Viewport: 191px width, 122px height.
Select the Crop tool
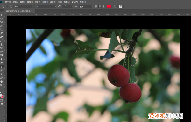coord(2,30)
